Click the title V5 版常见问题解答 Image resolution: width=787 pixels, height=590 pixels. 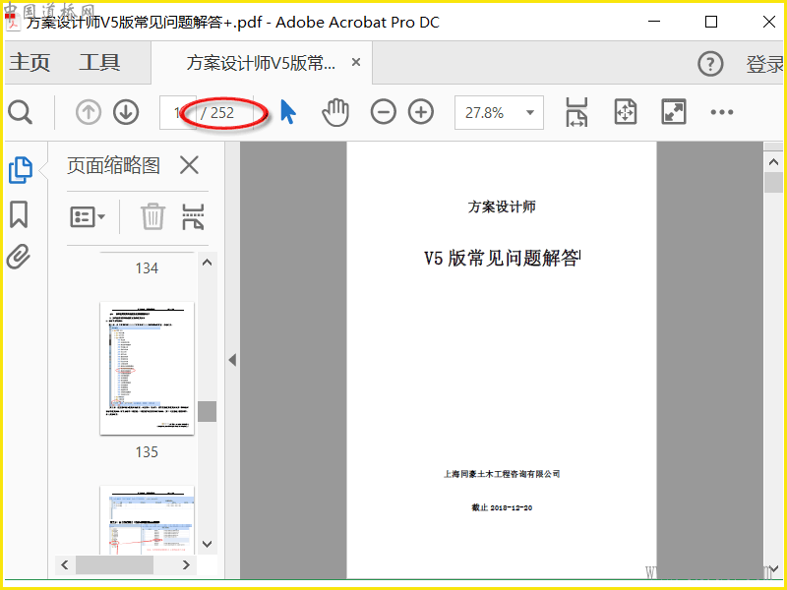[501, 258]
